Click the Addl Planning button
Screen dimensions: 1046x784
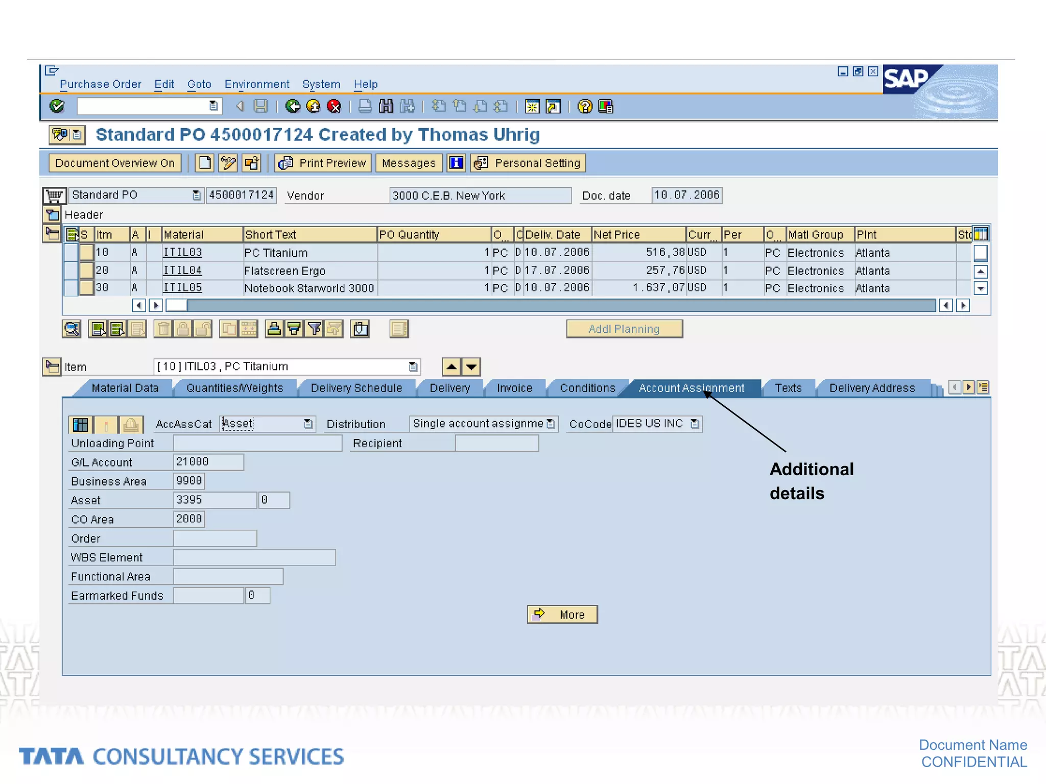624,329
